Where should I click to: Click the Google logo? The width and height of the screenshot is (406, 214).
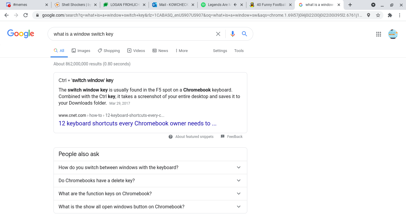(x=21, y=34)
